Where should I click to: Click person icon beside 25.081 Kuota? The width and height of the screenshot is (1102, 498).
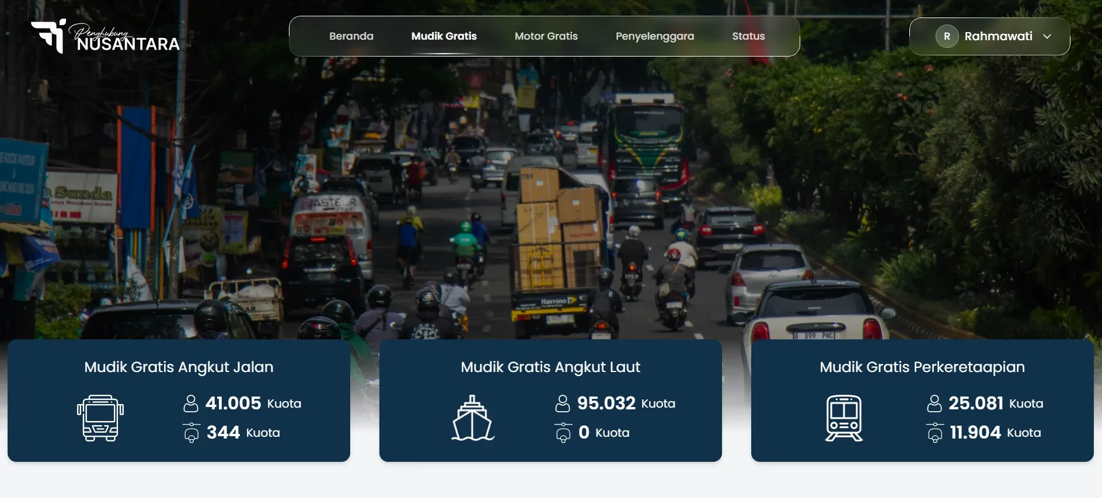(934, 404)
